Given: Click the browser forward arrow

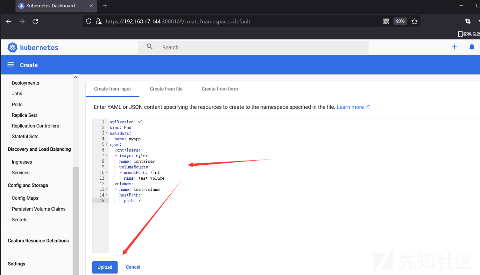Looking at the screenshot, I should click(22, 21).
